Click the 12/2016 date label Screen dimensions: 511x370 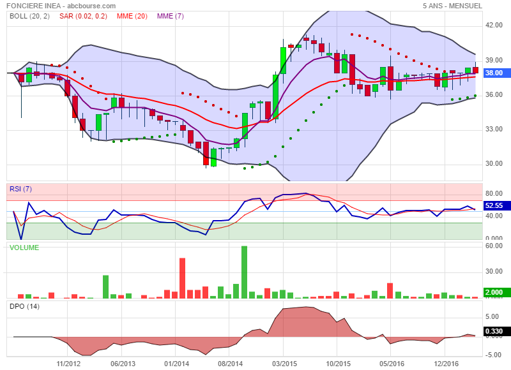pos(446,364)
